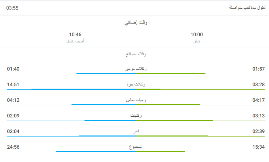The height and width of the screenshot is (162, 269).
Task: Click the green bar for ركلات مرمى
Action: pos(170,73)
